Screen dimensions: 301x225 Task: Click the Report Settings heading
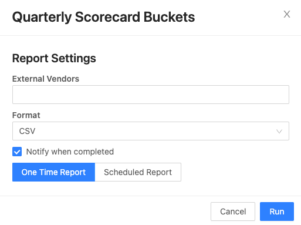pyautogui.click(x=54, y=58)
